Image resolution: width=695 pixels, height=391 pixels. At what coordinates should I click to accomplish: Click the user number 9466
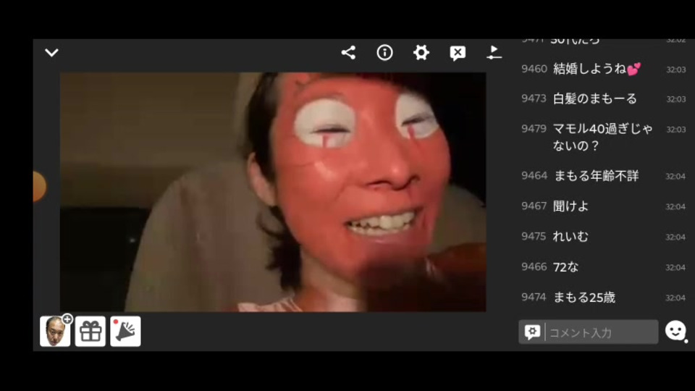point(534,267)
